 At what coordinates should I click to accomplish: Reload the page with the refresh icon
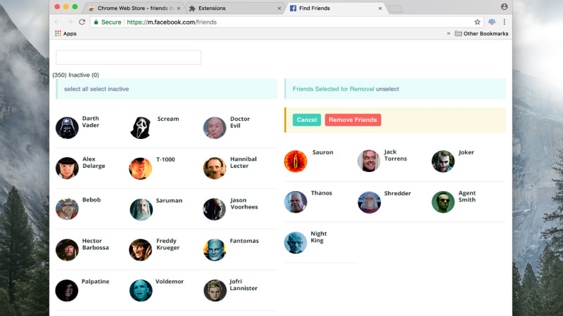click(82, 22)
